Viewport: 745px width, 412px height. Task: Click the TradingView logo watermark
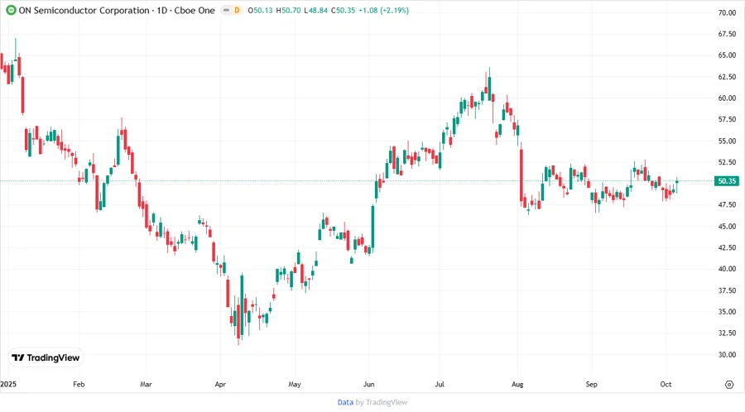pyautogui.click(x=46, y=357)
